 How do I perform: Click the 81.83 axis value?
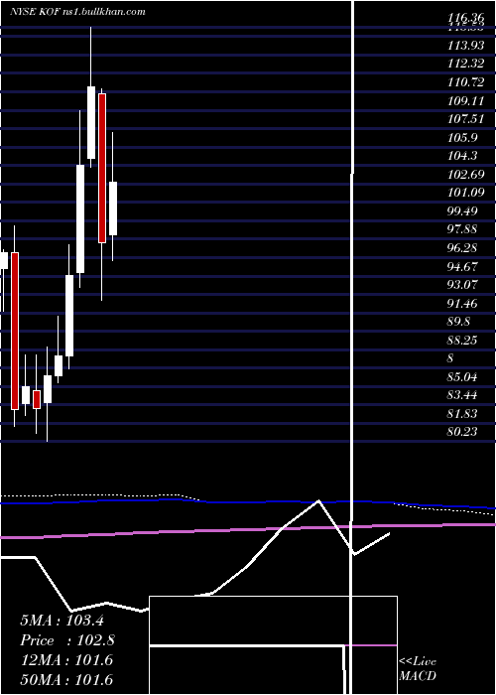462,413
